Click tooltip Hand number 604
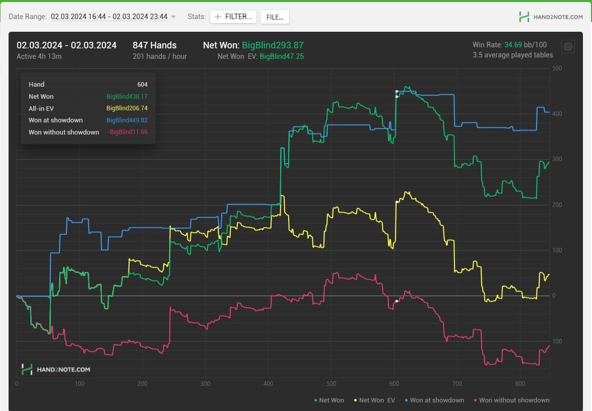 click(x=143, y=85)
